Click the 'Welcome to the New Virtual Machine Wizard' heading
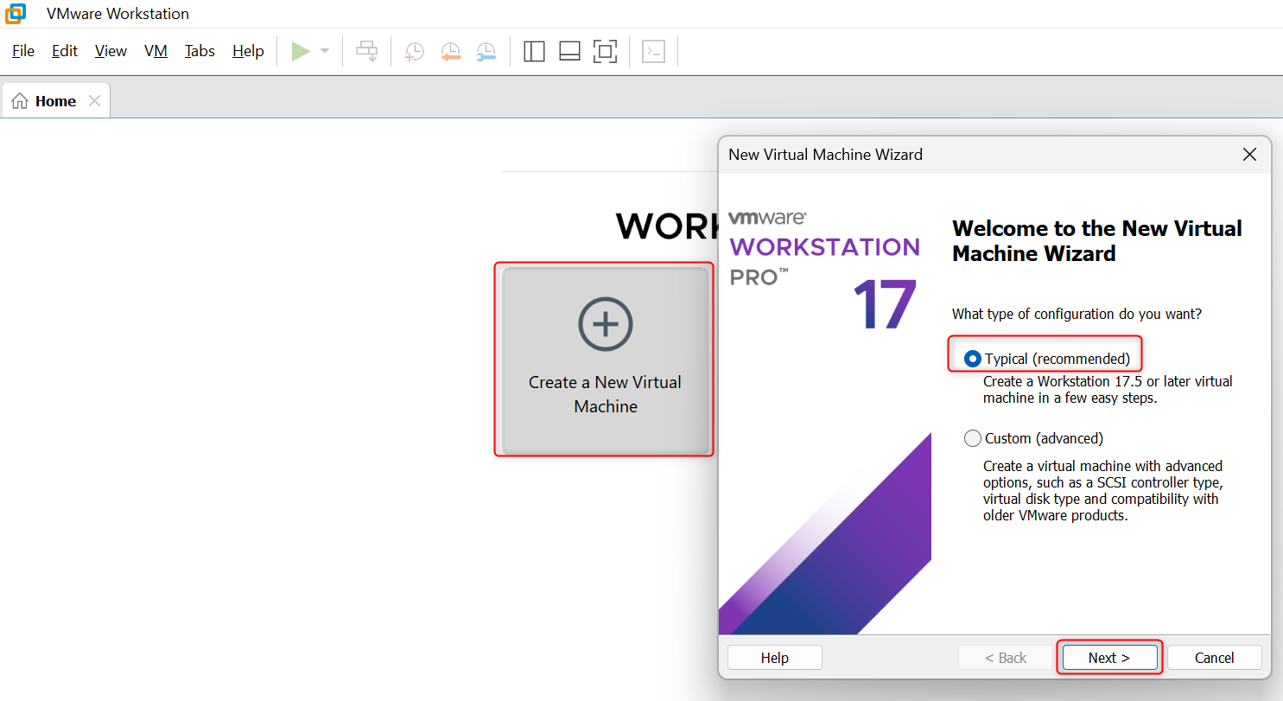This screenshot has height=701, width=1283. (1097, 241)
